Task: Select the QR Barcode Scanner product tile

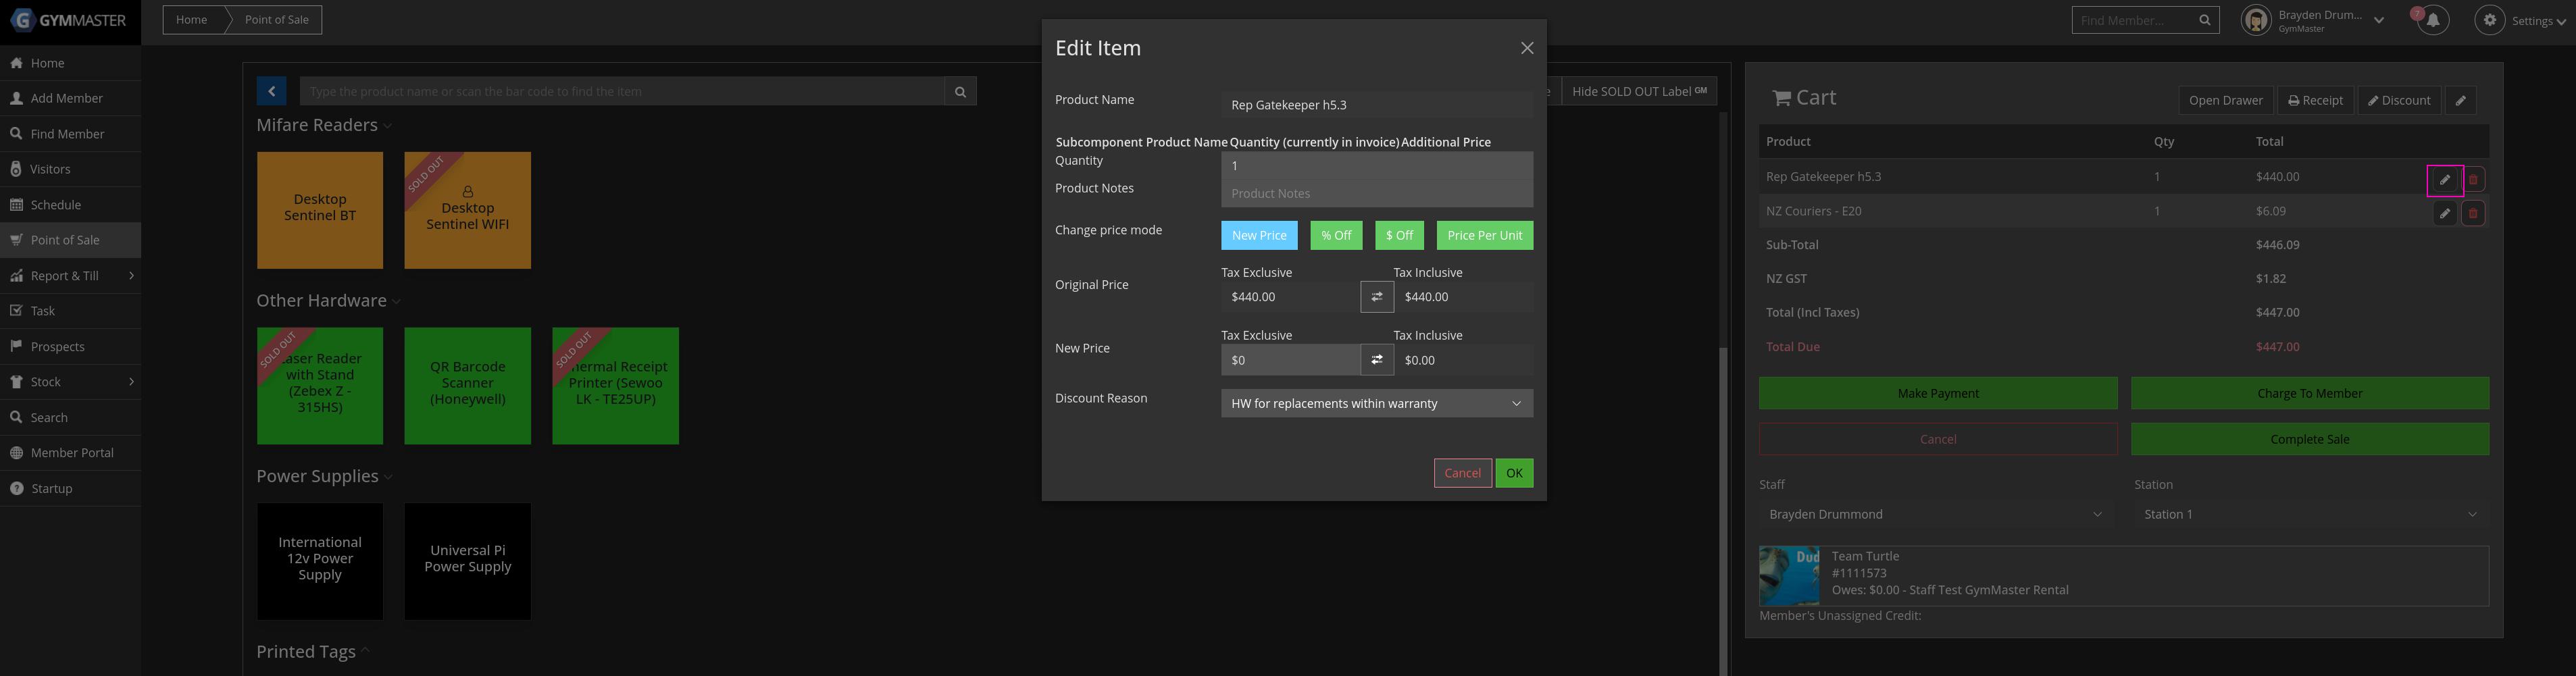Action: (x=467, y=386)
